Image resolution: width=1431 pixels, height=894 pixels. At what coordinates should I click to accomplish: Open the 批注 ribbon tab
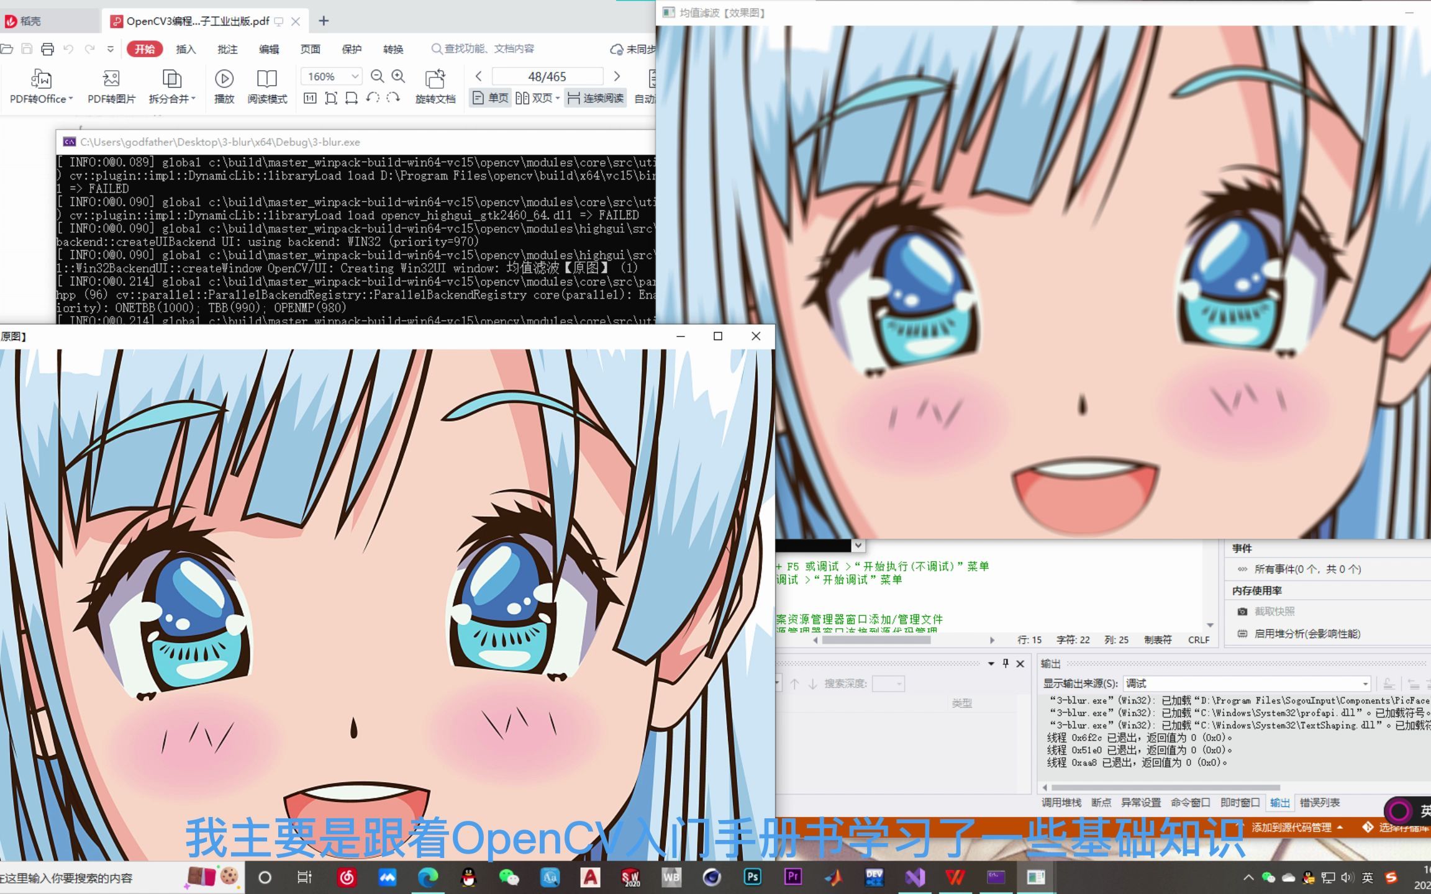(x=227, y=49)
